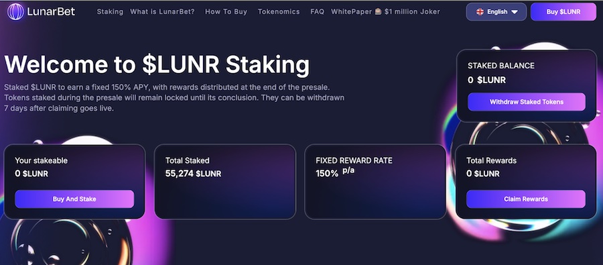This screenshot has width=603, height=265.
Task: Click the Buy $LUNR button
Action: [x=563, y=12]
